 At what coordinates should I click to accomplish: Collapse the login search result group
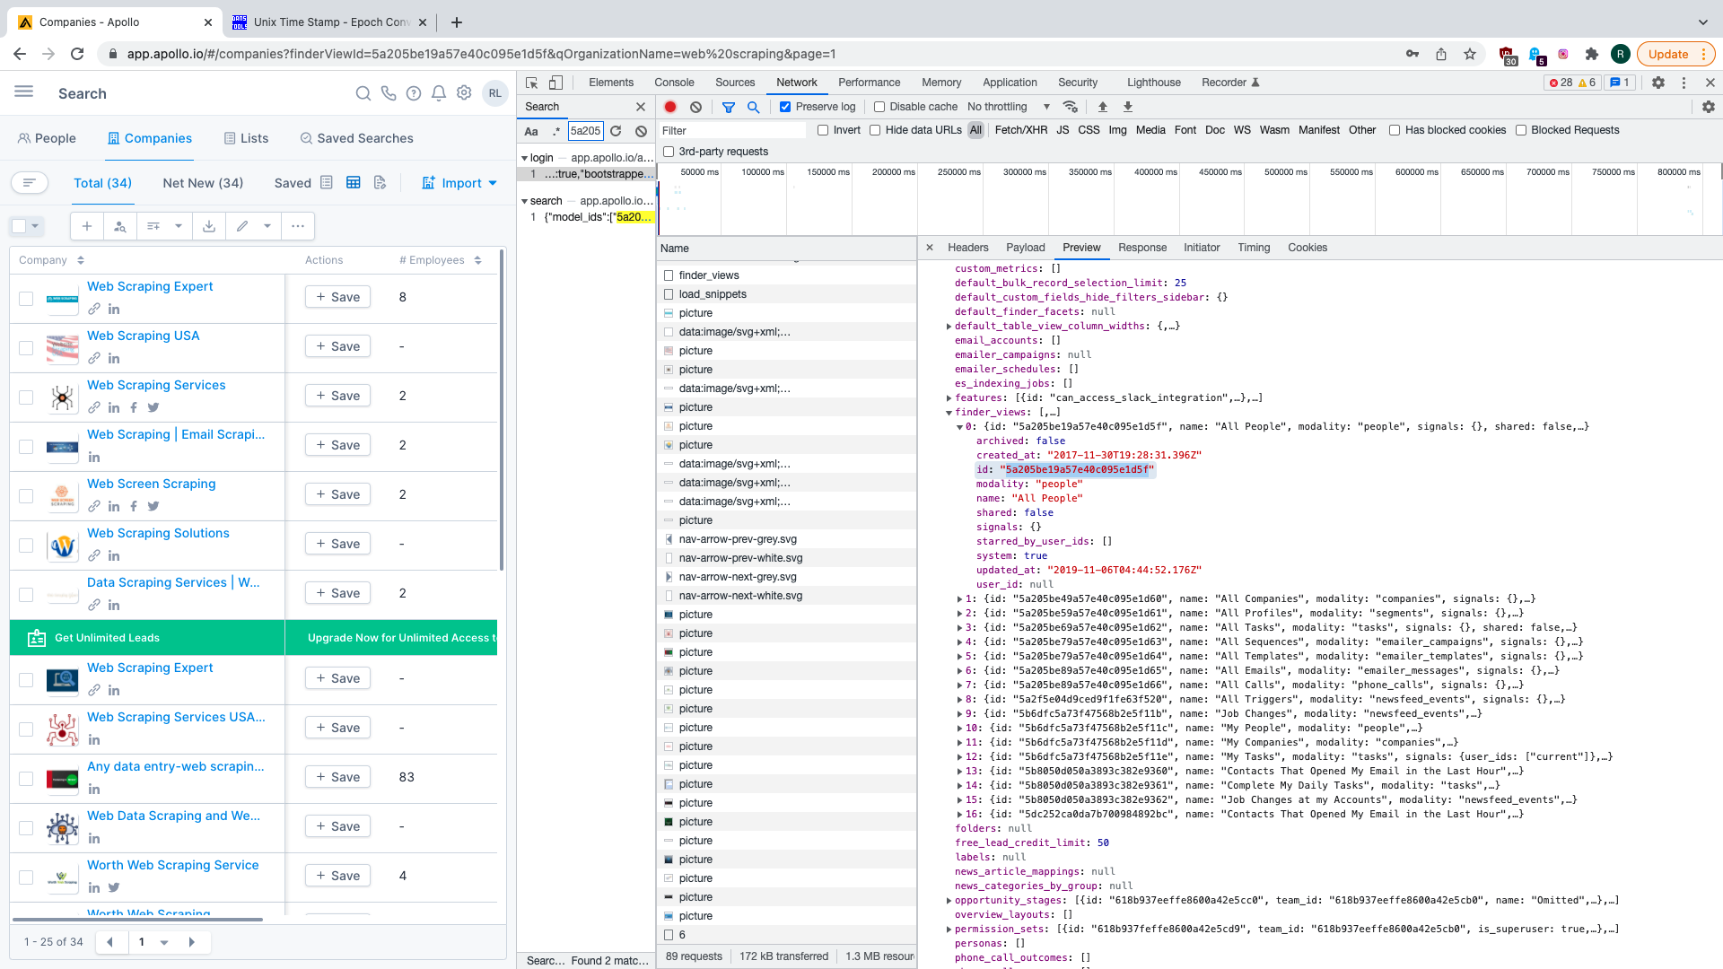tap(525, 158)
